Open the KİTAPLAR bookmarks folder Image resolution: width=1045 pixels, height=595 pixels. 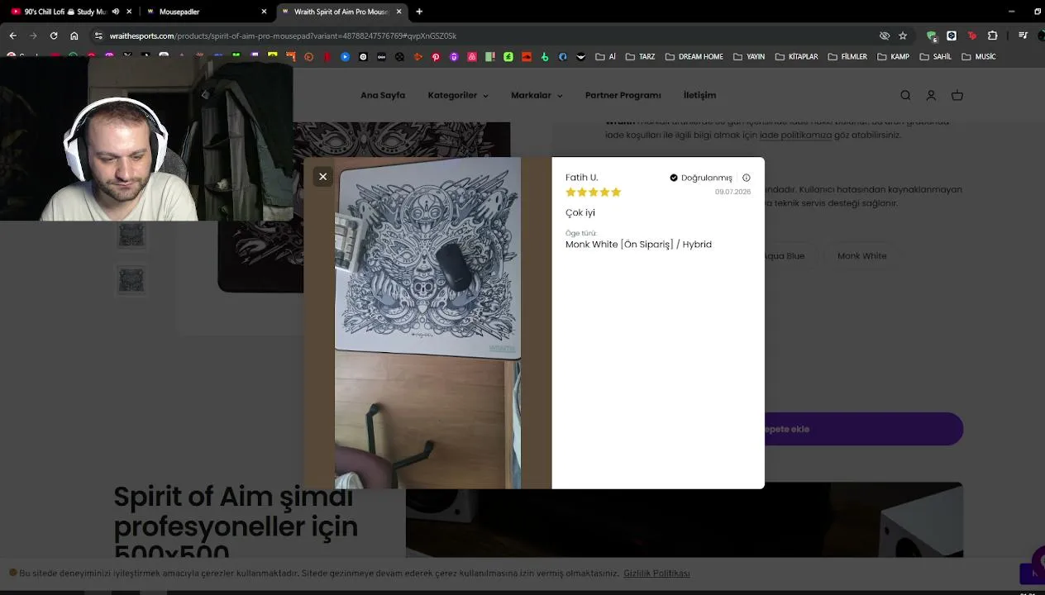[x=796, y=56]
